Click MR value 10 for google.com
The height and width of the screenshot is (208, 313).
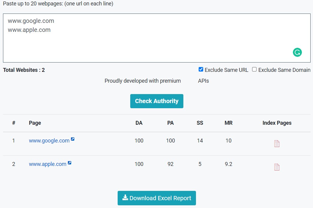(x=229, y=141)
